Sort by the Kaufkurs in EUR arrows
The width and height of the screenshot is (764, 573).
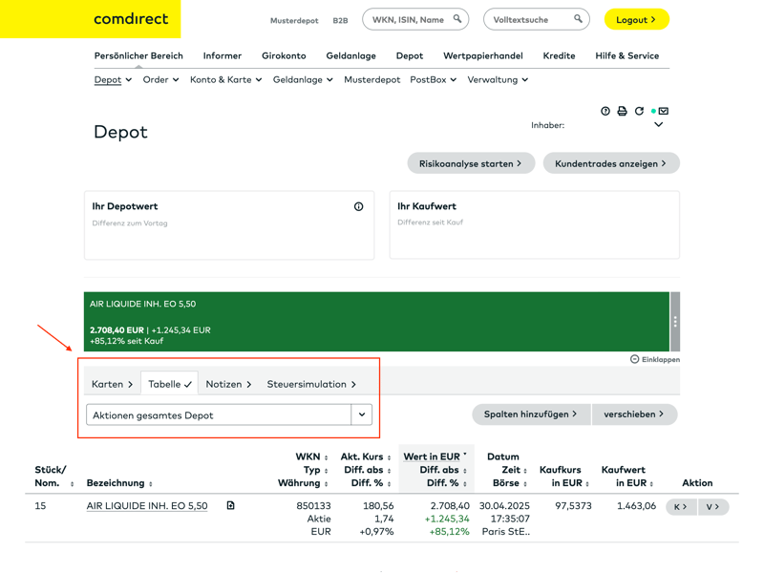pyautogui.click(x=587, y=484)
